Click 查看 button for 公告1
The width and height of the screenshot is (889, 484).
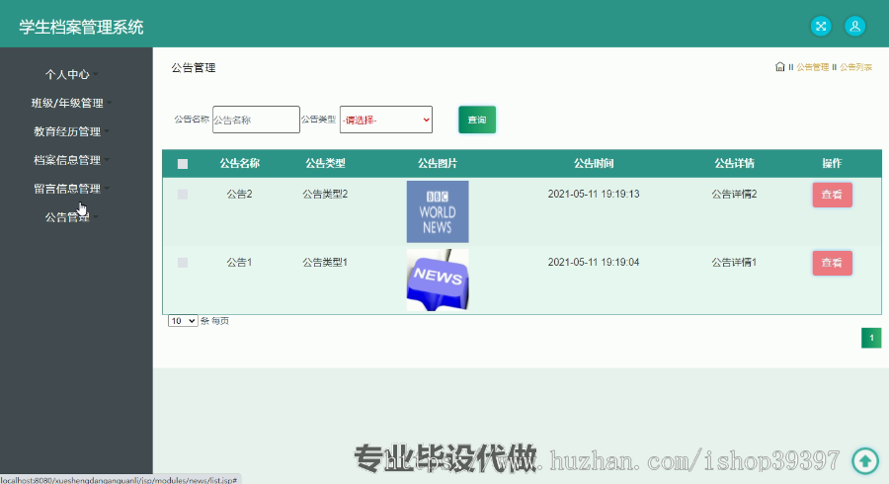pos(832,263)
